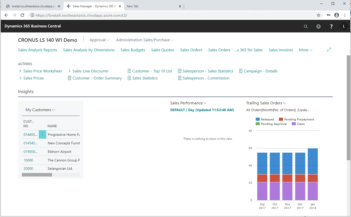The height and width of the screenshot is (217, 351).
Task: Open the Help question mark icon
Action: click(x=331, y=26)
